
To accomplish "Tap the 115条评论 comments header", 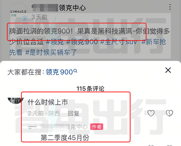I will click(x=90, y=89).
